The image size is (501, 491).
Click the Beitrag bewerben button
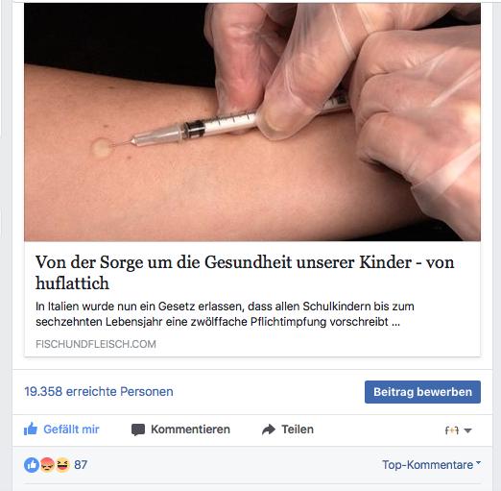(422, 392)
